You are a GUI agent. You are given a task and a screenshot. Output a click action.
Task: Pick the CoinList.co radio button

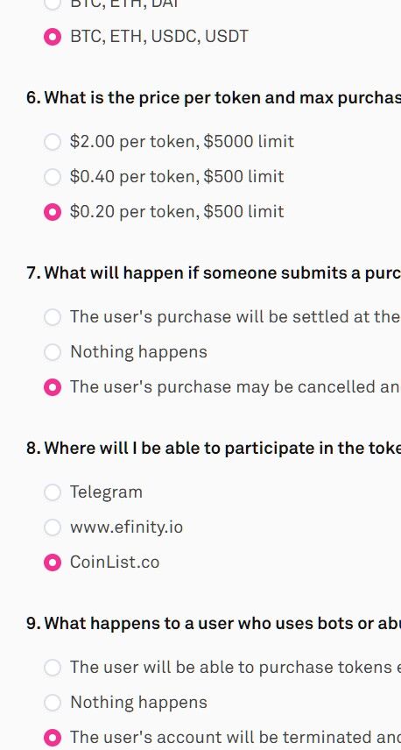53,562
